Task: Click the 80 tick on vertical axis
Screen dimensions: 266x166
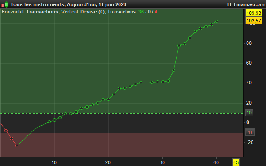Action: [249, 43]
